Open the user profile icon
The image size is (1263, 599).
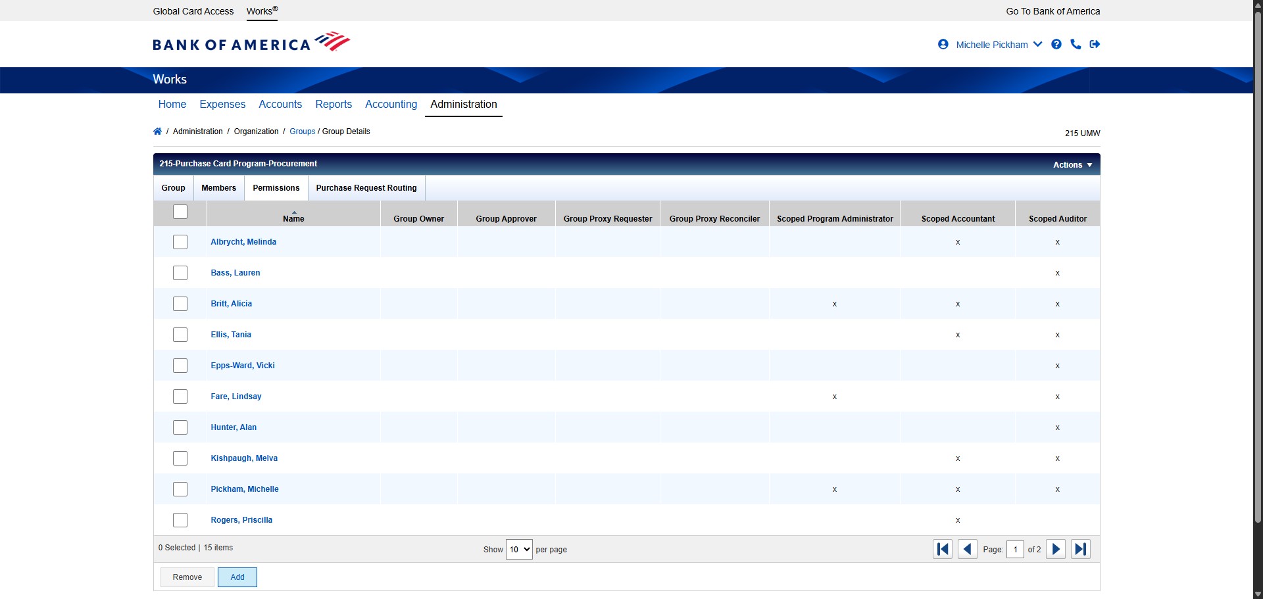tap(943, 44)
